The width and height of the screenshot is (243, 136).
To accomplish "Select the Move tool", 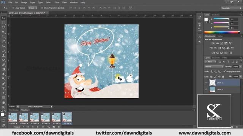I will tap(3, 18).
